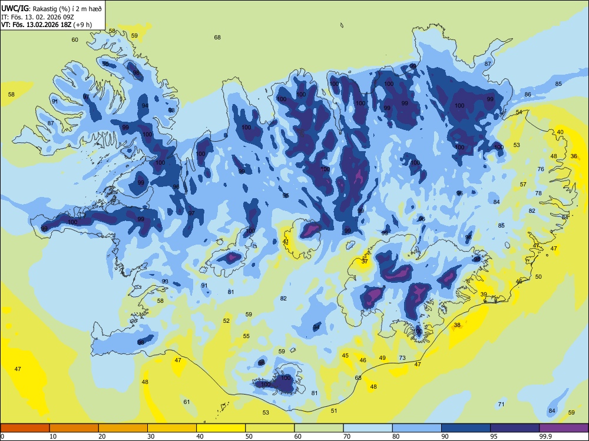Viewport: 589px width, 441px height.
Task: Click the legend scale label '80'
Action: coord(396,436)
